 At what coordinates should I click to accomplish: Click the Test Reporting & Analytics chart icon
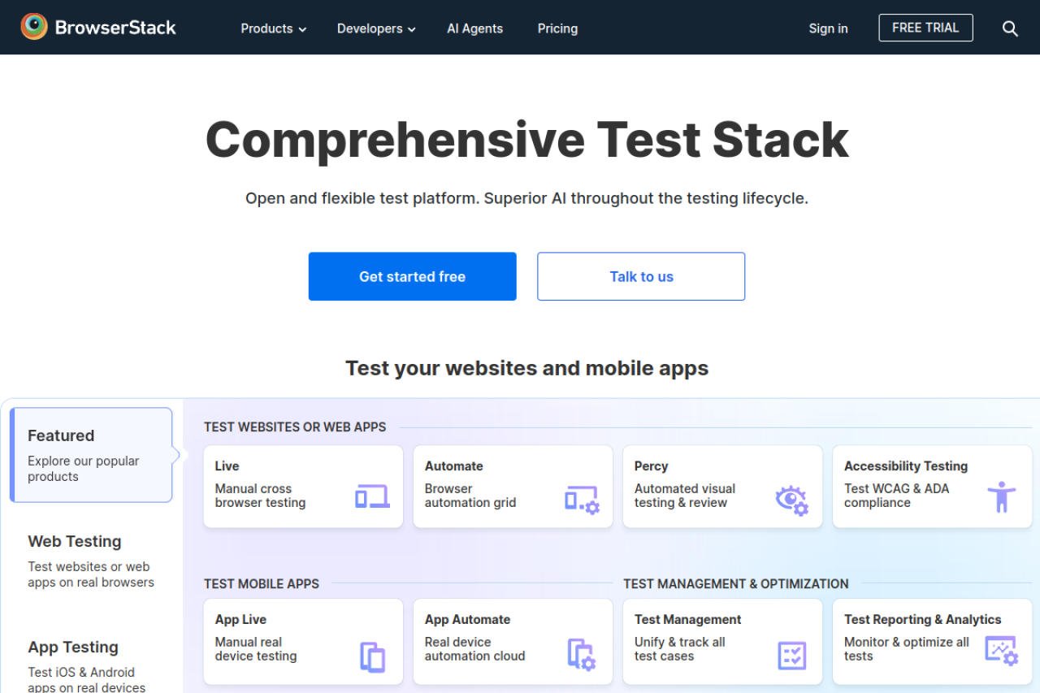(x=1001, y=651)
